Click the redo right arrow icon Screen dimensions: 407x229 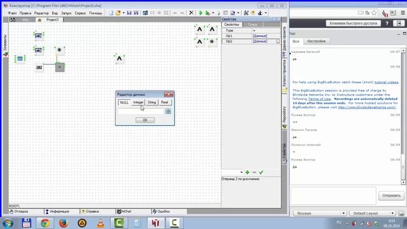tap(182, 13)
